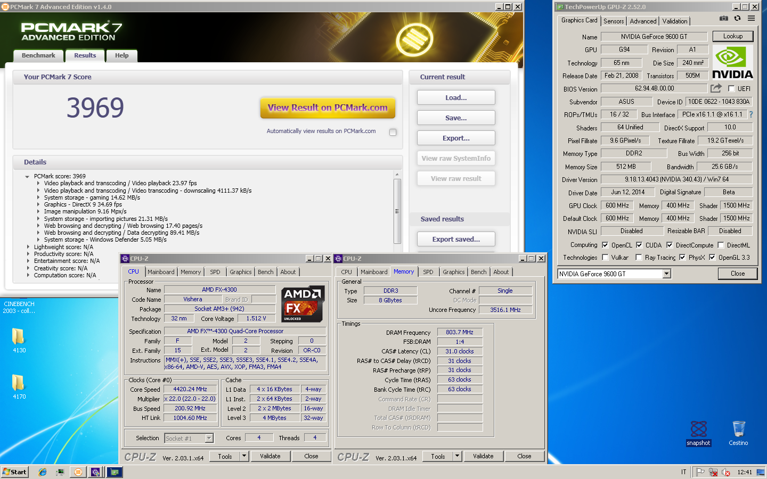Open SPD tab in CPU-Z Memory window
Viewport: 767px width, 479px height.
click(x=428, y=272)
